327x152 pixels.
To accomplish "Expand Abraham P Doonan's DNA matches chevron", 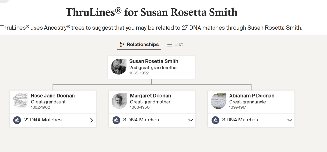I will (x=290, y=120).
